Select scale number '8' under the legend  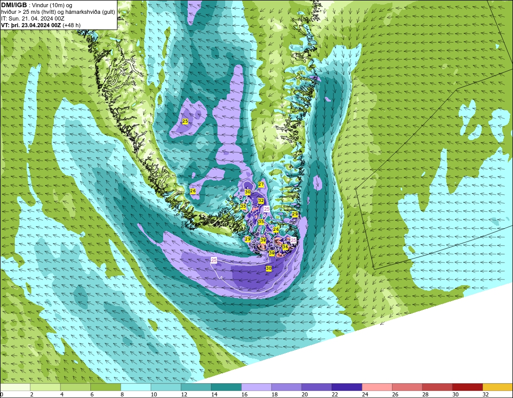tap(122, 394)
